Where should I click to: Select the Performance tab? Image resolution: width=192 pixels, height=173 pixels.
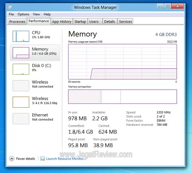point(39,21)
